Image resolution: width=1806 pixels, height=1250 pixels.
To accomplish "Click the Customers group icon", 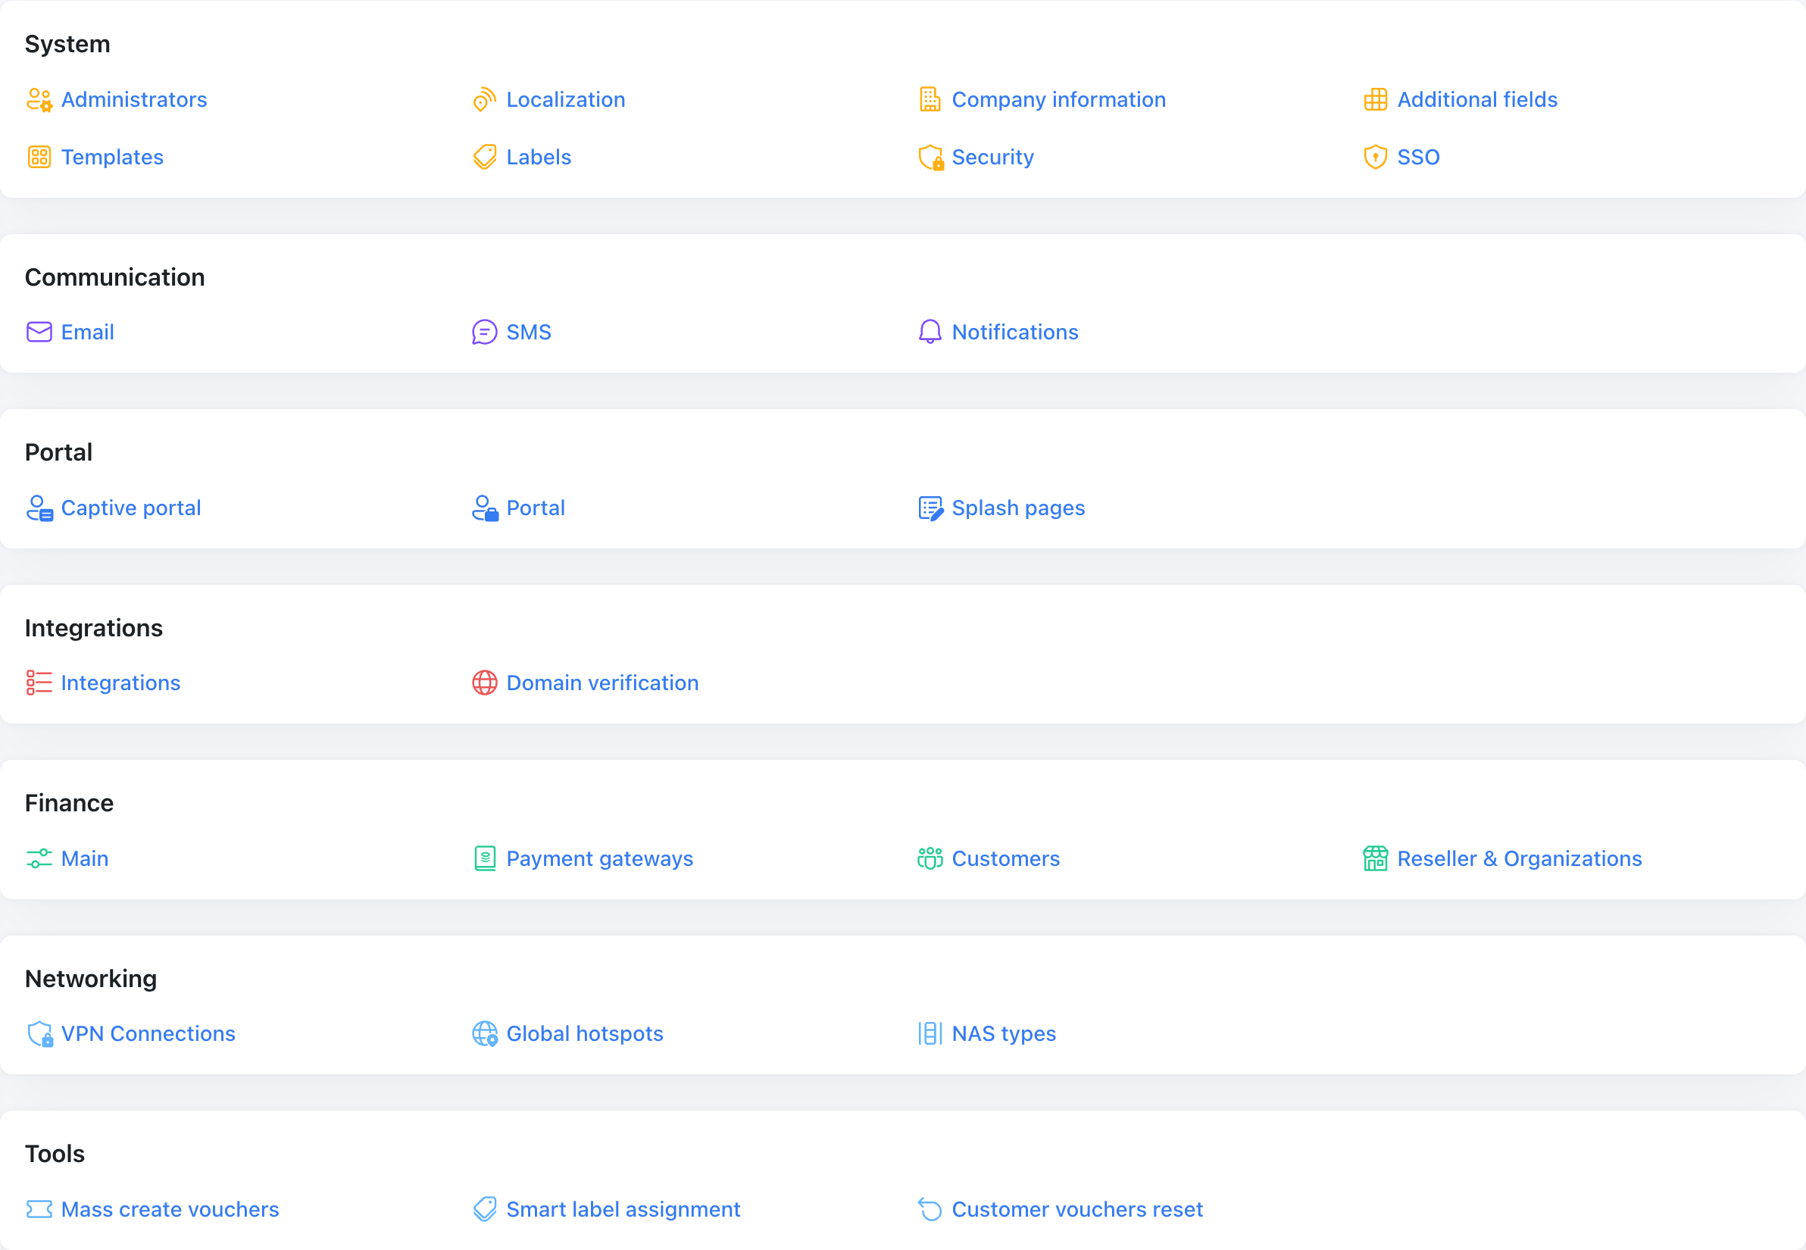I will click(930, 858).
